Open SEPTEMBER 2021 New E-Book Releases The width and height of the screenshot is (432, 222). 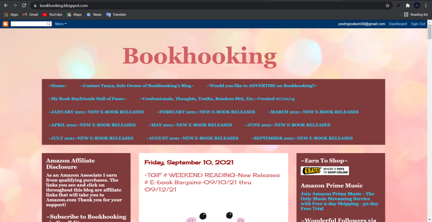pyautogui.click(x=302, y=138)
